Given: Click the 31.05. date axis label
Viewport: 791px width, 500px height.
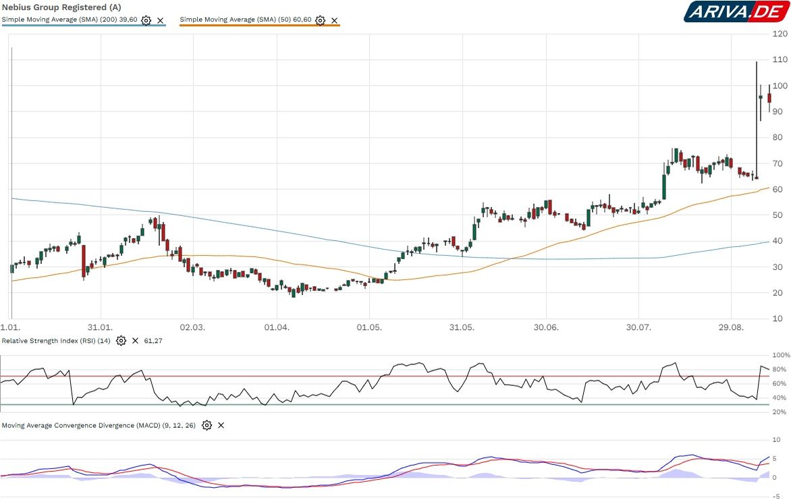Looking at the screenshot, I should (462, 327).
